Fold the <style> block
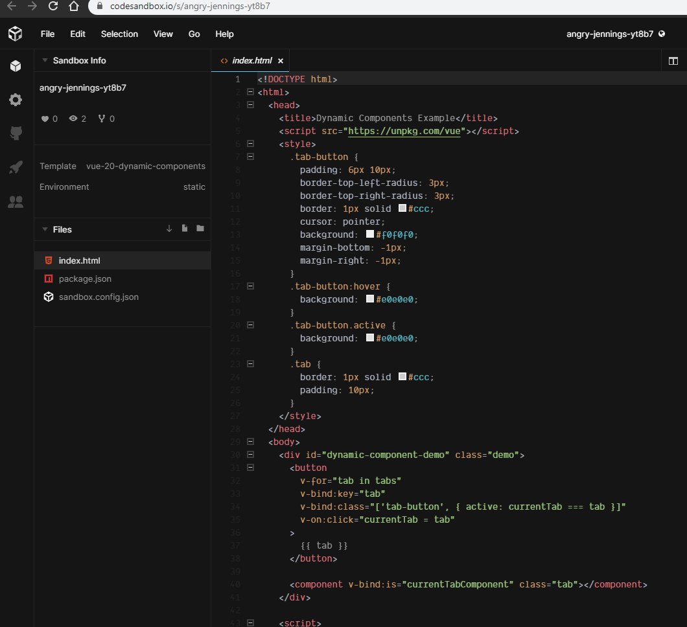This screenshot has width=687, height=627. 251,144
